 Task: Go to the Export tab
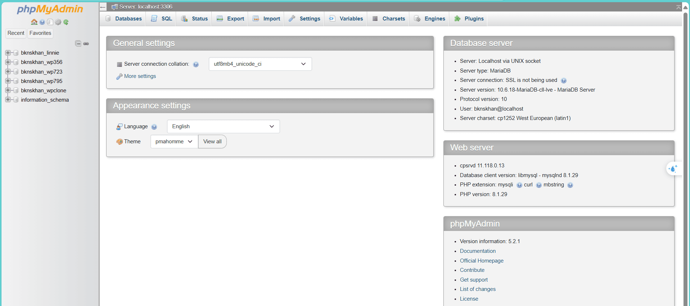click(230, 19)
